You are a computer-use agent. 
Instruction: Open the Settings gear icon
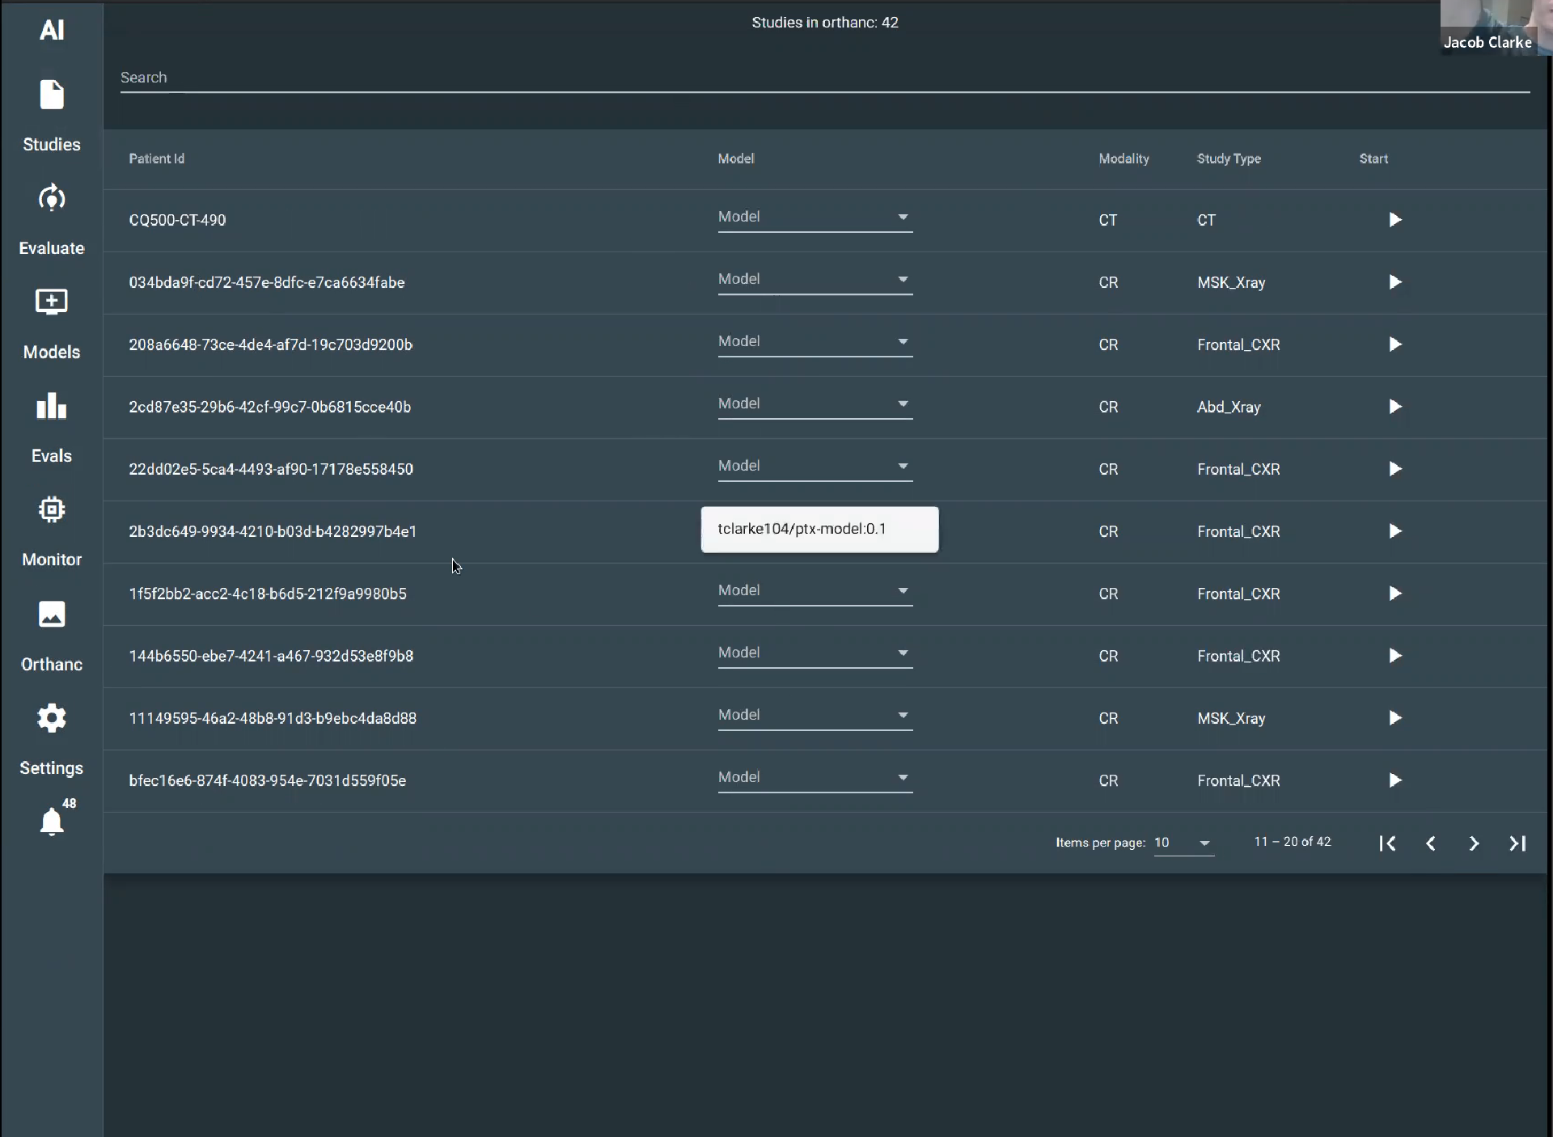[52, 718]
